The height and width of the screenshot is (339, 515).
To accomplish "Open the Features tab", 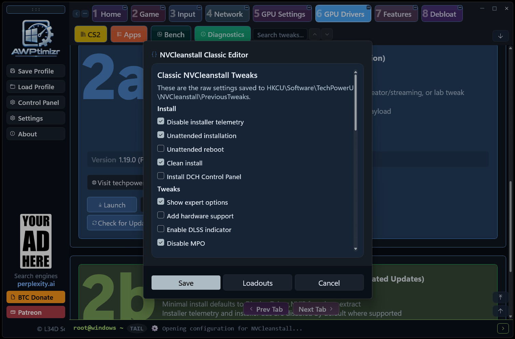I will (396, 14).
